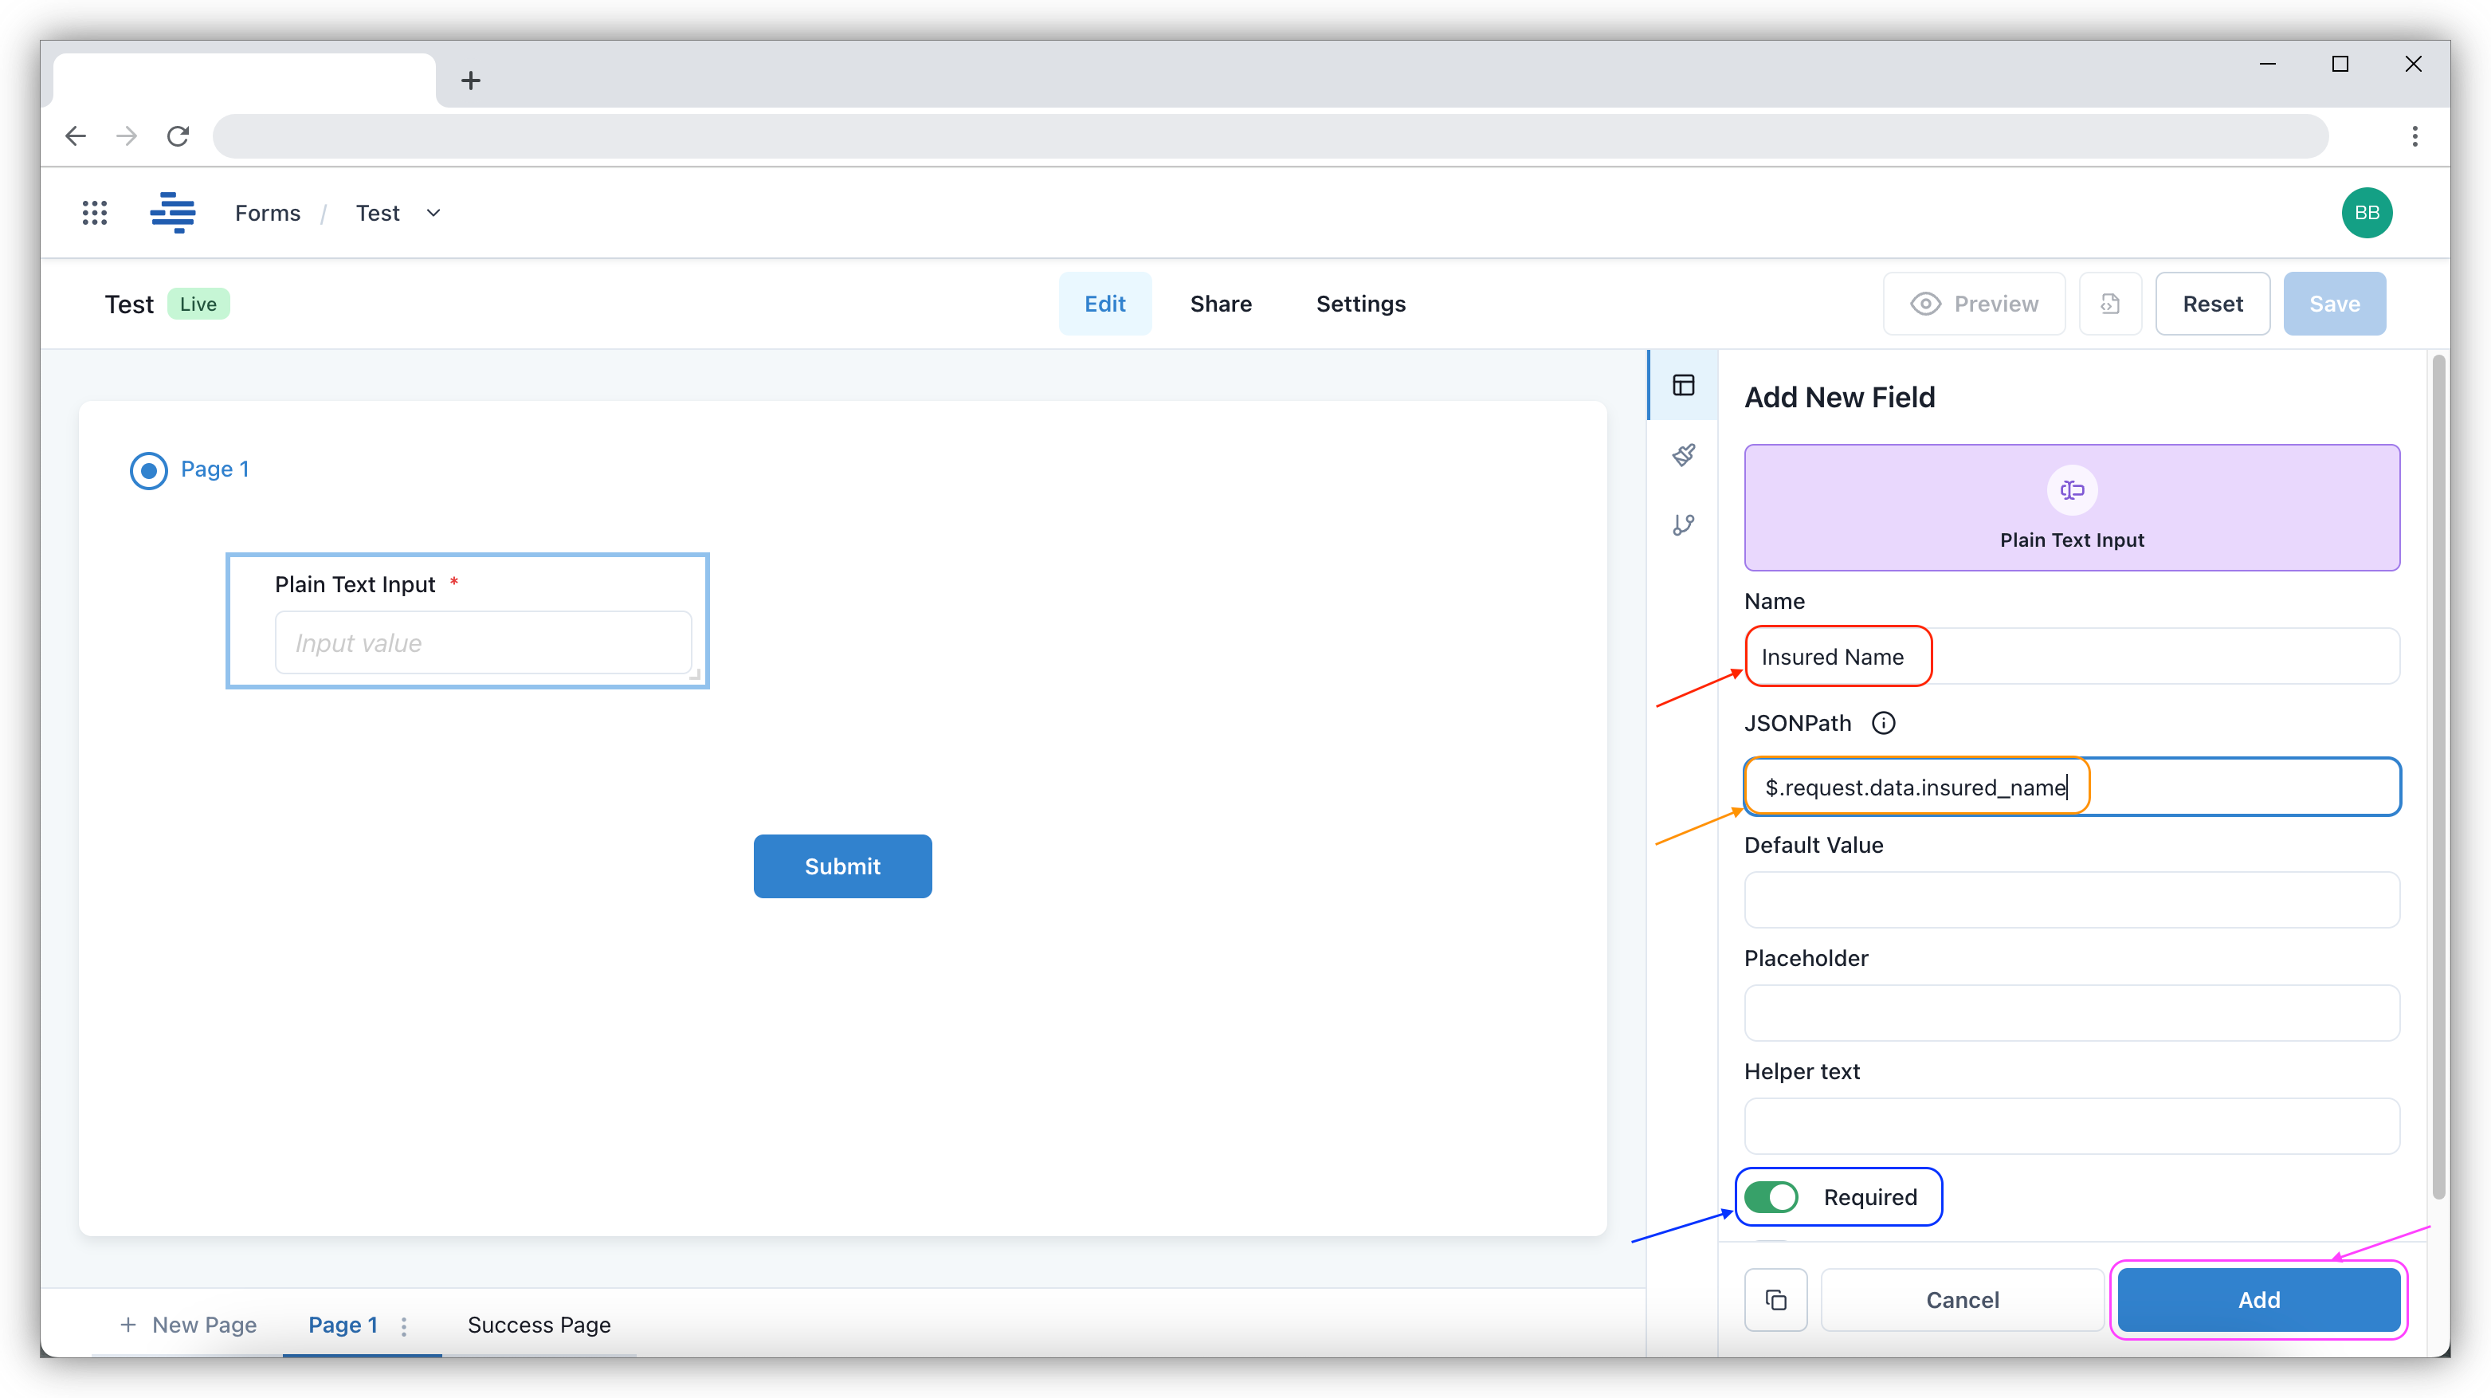Open the layout panel sidebar icon
The width and height of the screenshot is (2491, 1398).
(x=1684, y=385)
